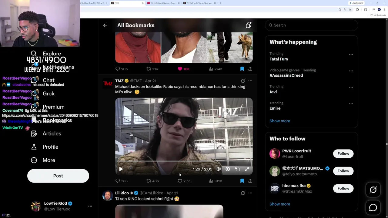Open LowTierGod account options menu
This screenshot has height=218, width=388.
point(90,206)
